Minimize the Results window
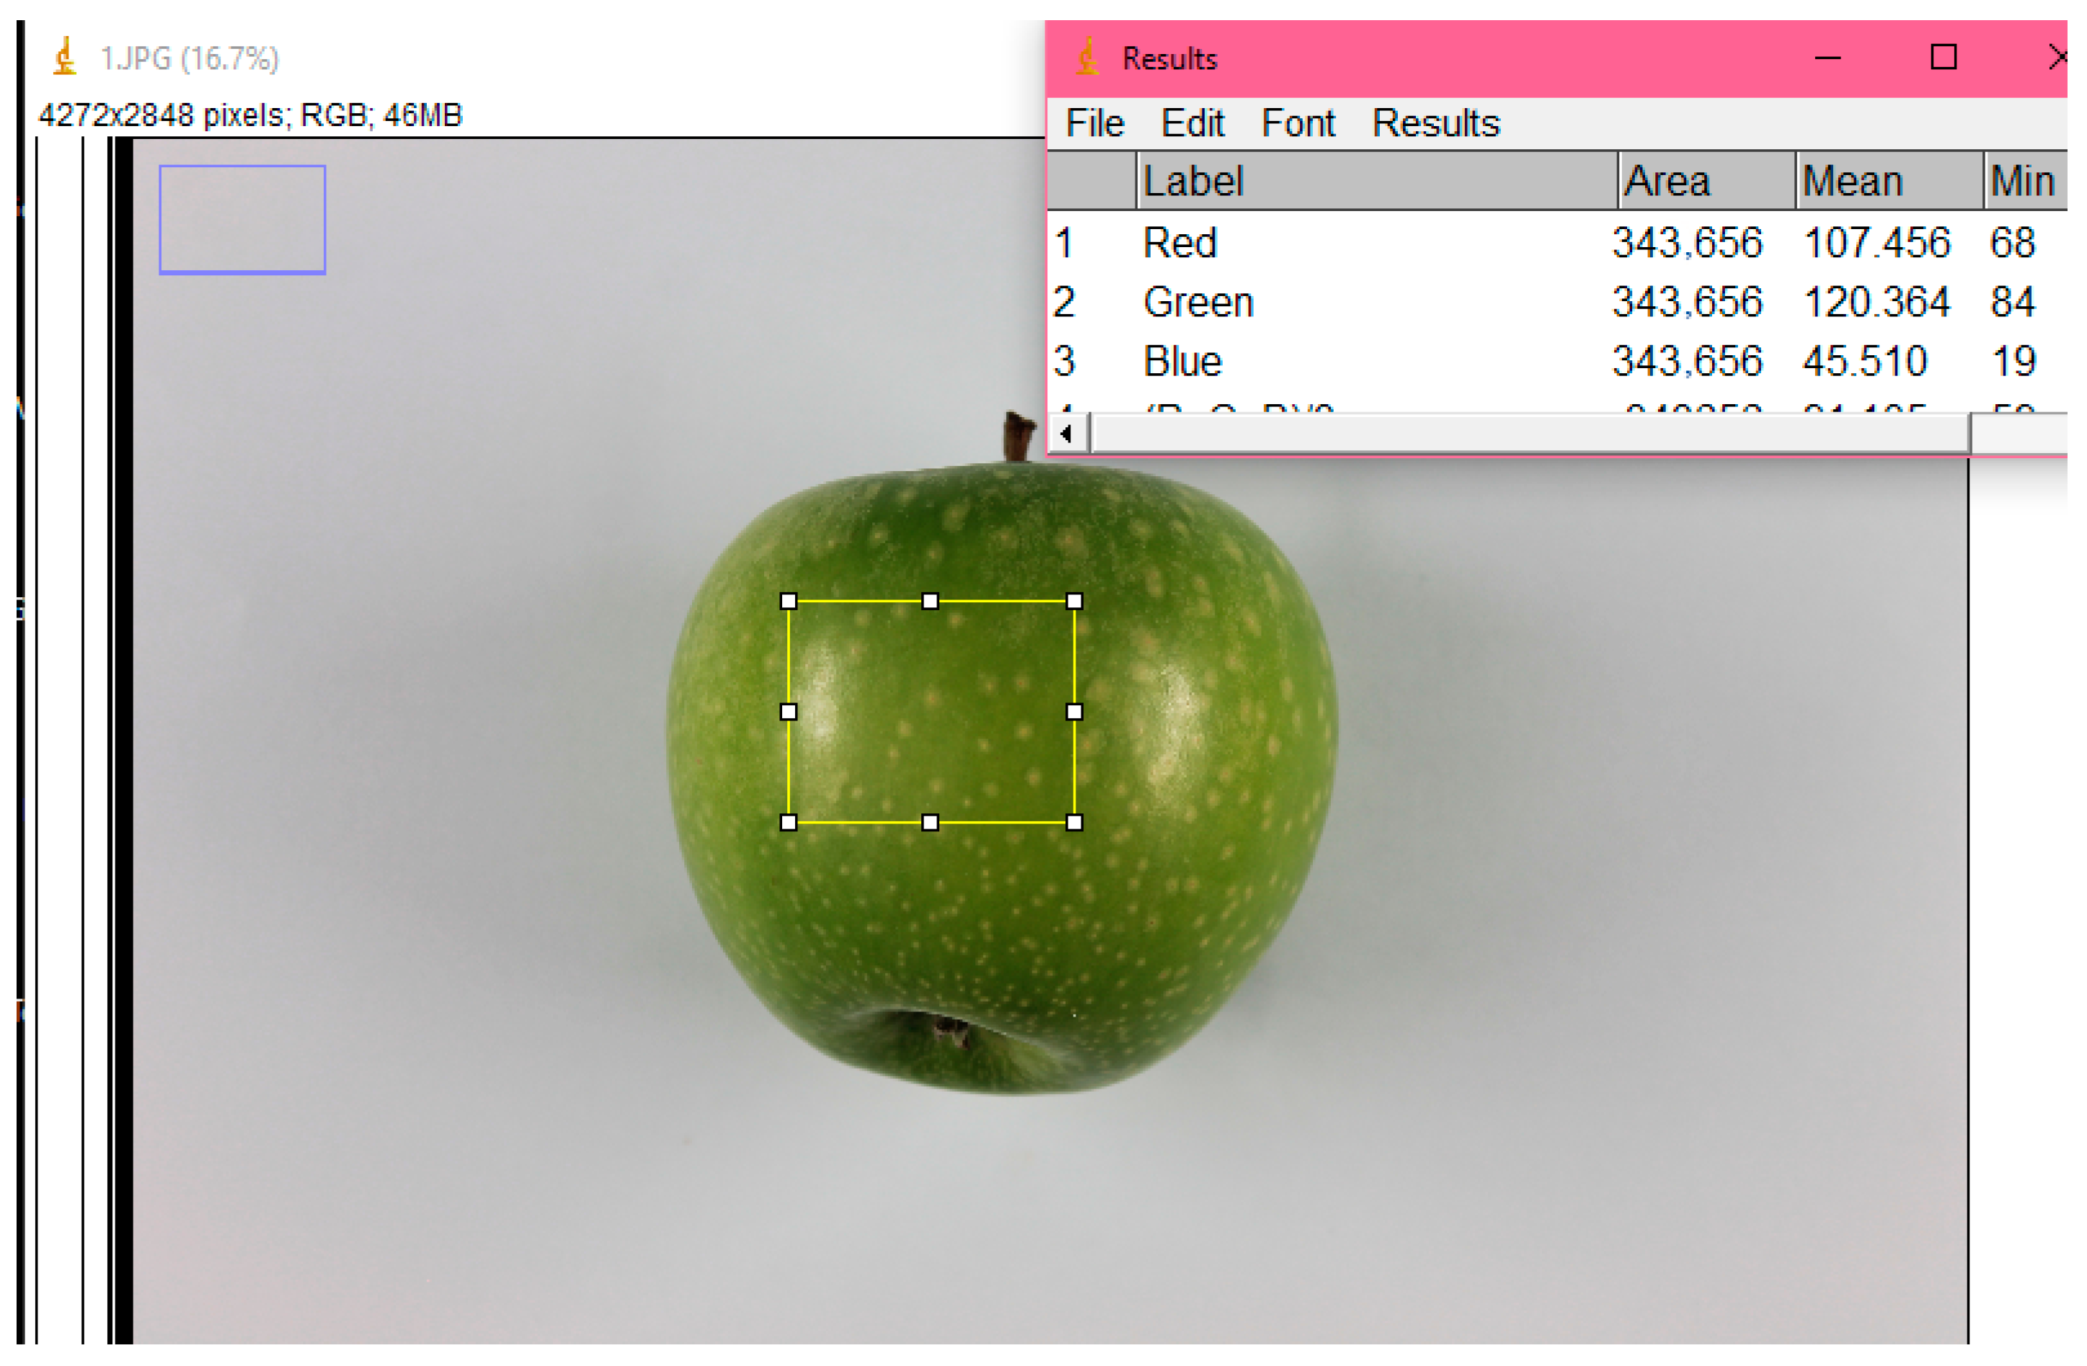Viewport: 2087px width, 1366px height. (1827, 58)
